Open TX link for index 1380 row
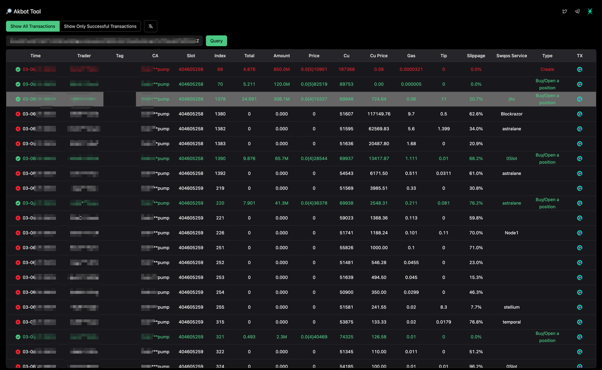The image size is (602, 370). (579, 114)
